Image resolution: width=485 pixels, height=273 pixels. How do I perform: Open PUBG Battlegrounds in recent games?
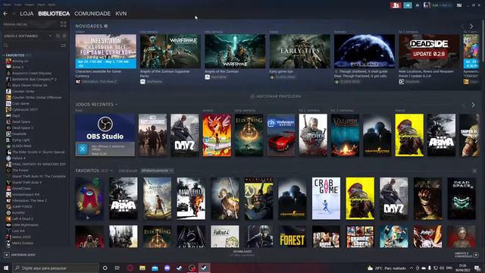click(x=153, y=135)
